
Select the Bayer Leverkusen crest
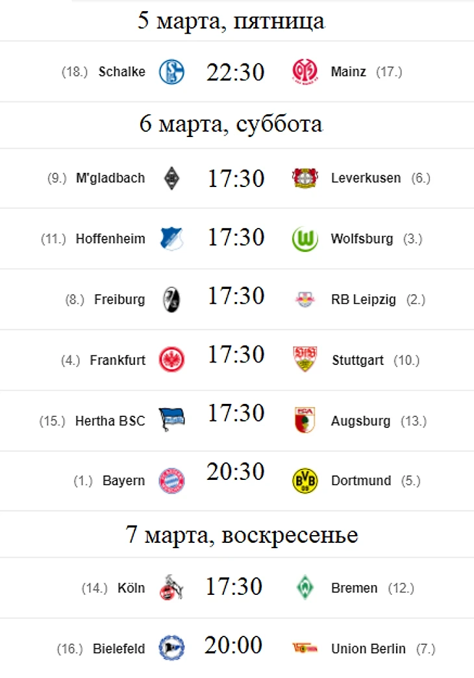pyautogui.click(x=305, y=178)
